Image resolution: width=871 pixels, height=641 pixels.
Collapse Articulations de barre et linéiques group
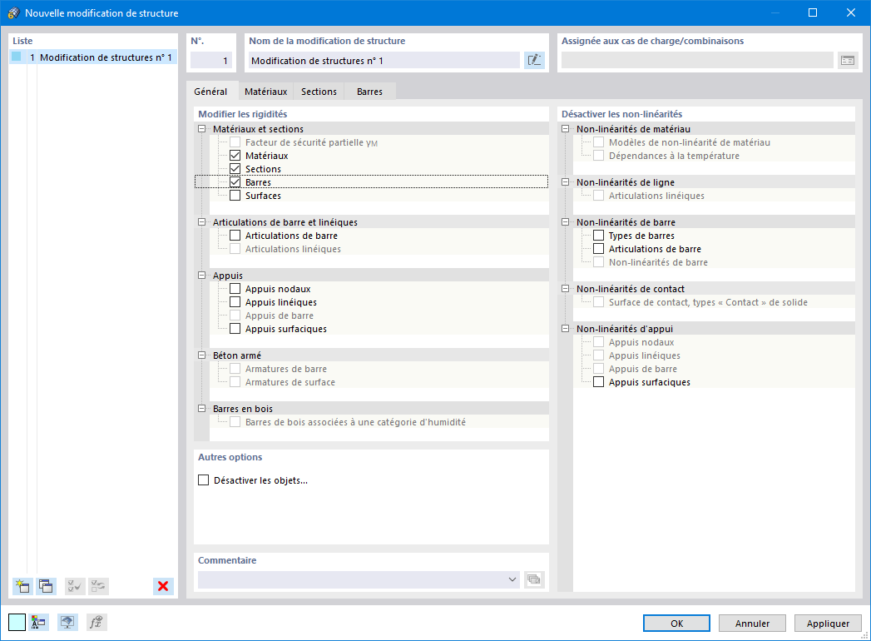(x=201, y=221)
